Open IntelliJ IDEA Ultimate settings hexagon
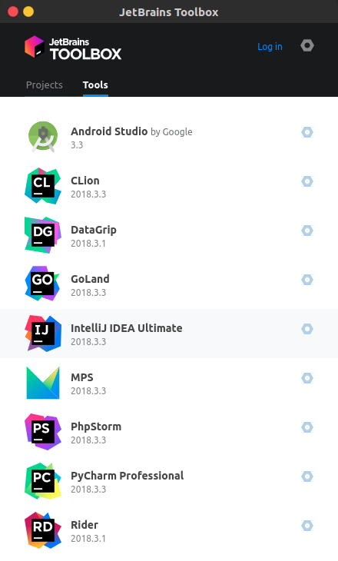 pyautogui.click(x=307, y=329)
